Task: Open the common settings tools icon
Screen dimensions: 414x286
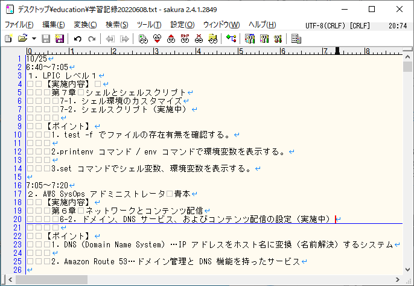Action: (278, 39)
